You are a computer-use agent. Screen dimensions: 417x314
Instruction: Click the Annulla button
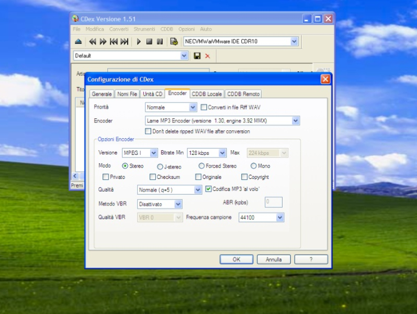[x=274, y=259]
